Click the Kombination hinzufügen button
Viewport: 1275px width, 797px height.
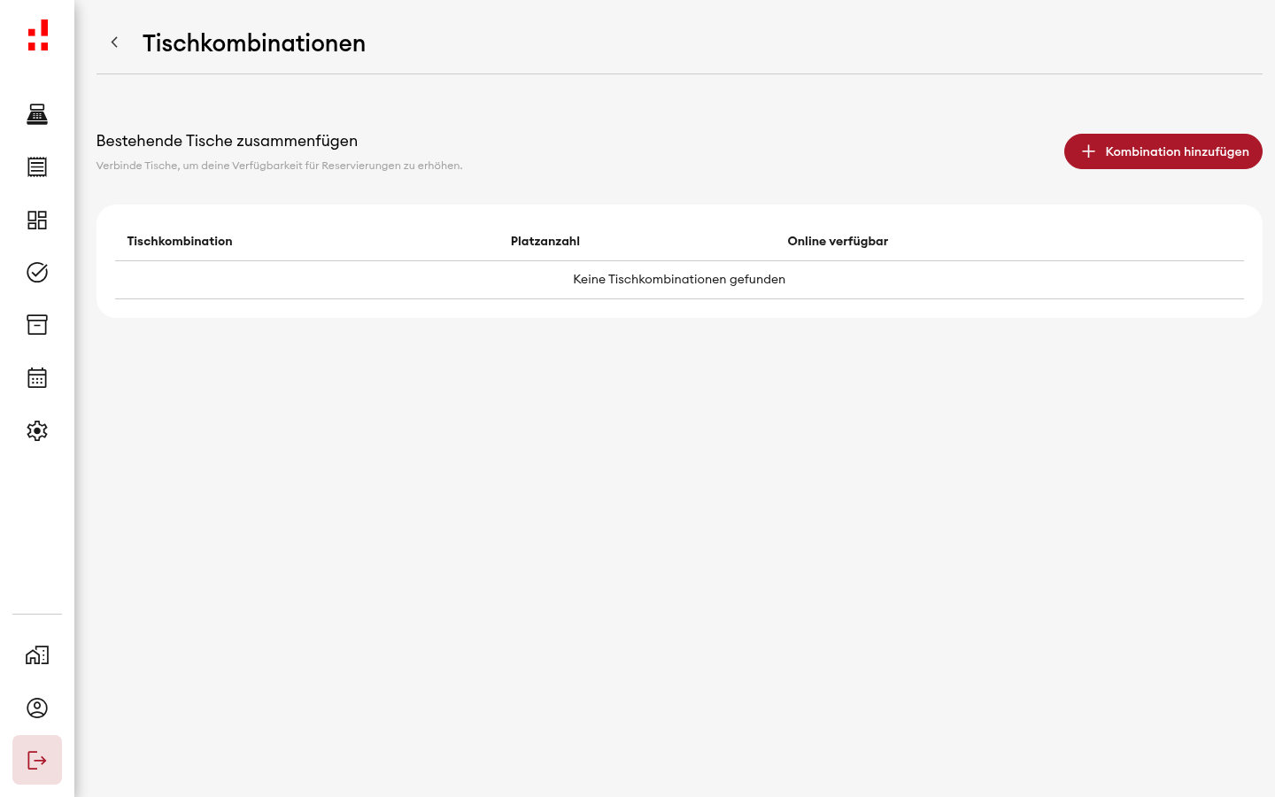[1163, 151]
